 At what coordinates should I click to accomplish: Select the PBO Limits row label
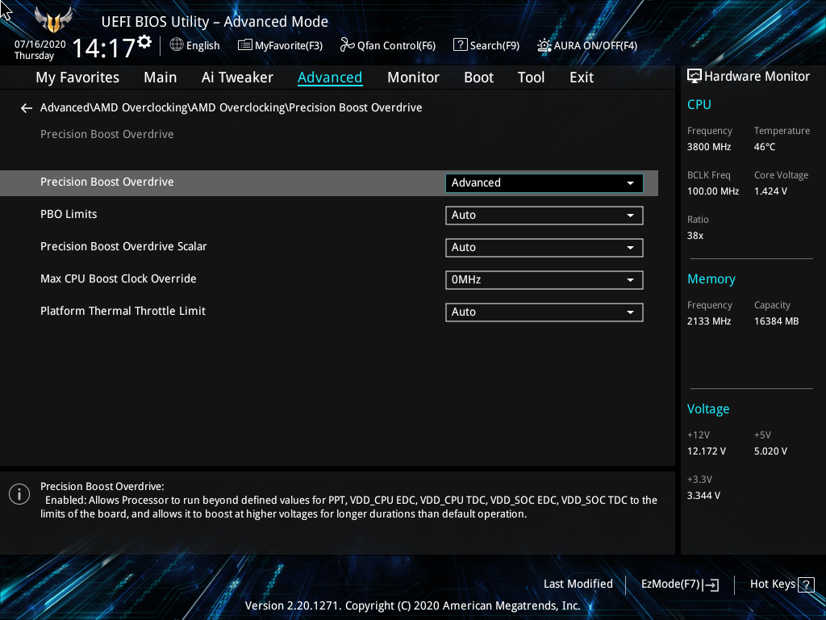[x=69, y=214]
